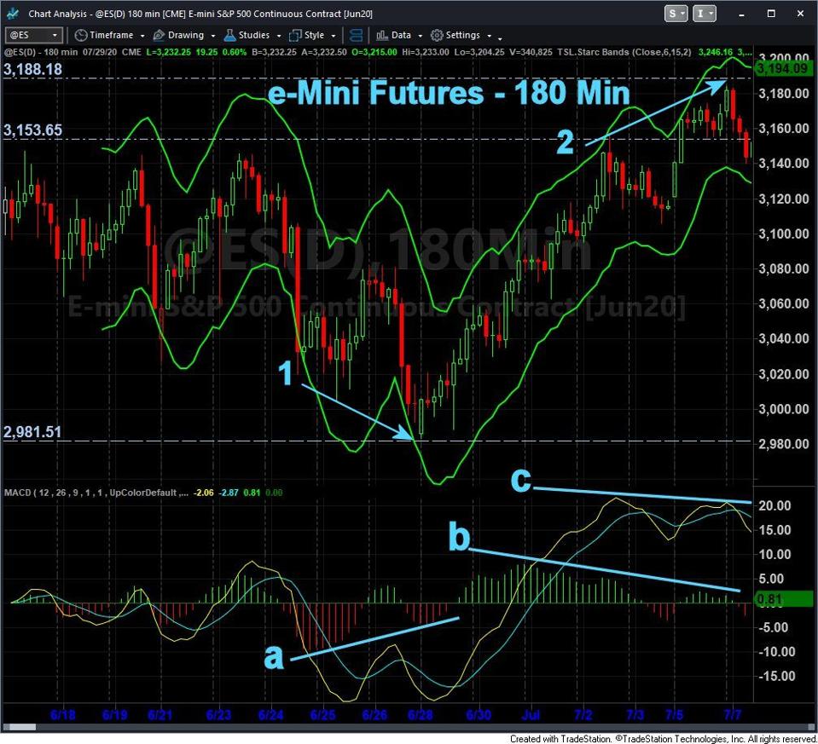Open the Timeframe clock icon menu
818x744 pixels.
pyautogui.click(x=80, y=35)
